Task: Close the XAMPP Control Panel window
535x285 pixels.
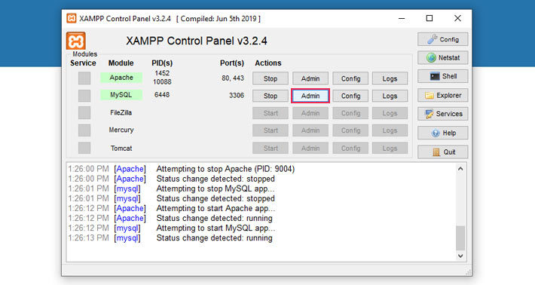Action: 457,18
